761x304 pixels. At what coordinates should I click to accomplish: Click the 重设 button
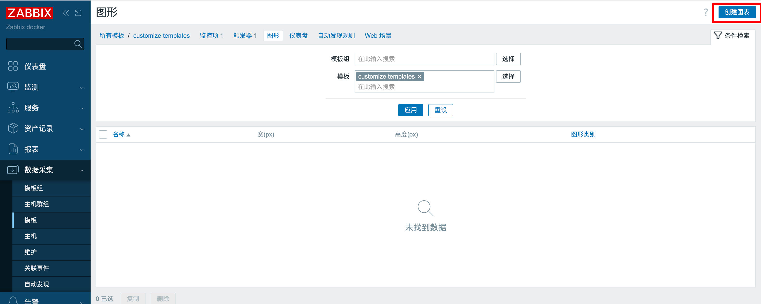[441, 110]
